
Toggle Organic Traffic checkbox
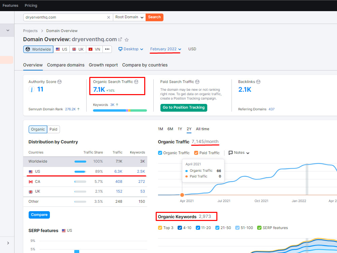pos(160,153)
